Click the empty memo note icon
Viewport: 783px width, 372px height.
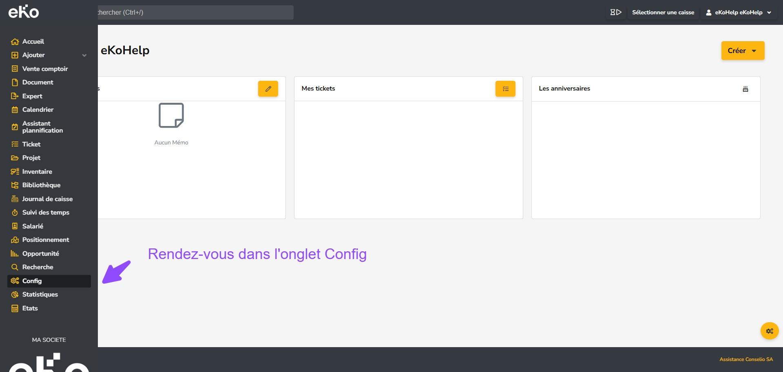171,115
